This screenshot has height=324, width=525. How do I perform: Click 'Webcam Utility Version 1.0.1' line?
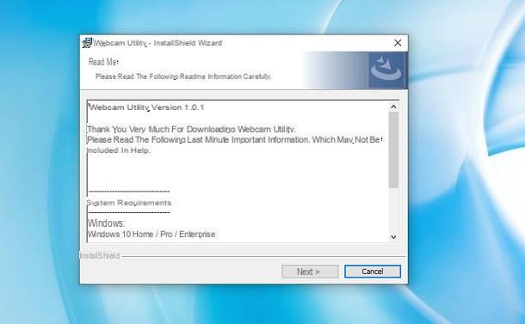(x=146, y=107)
